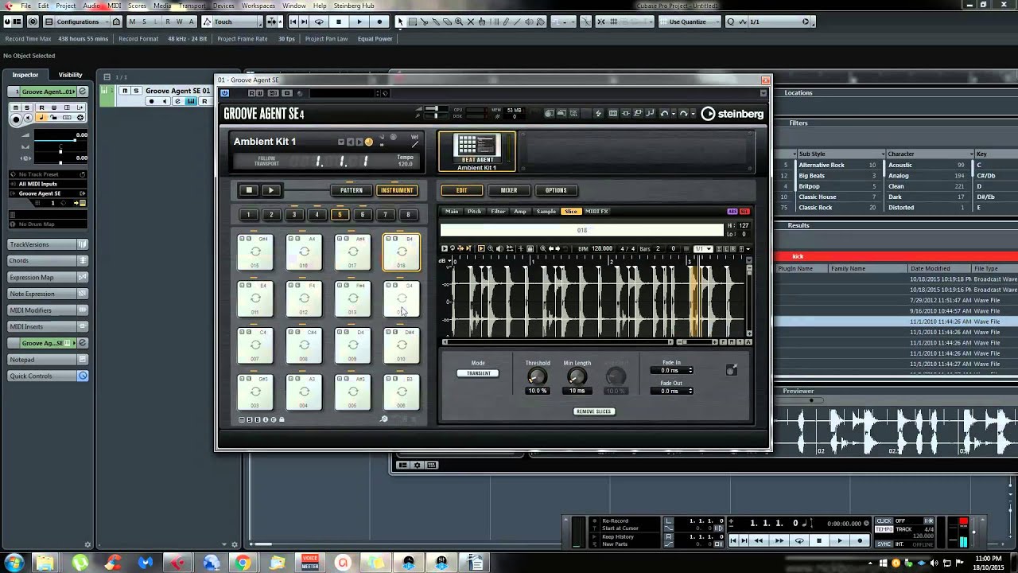Image resolution: width=1018 pixels, height=573 pixels.
Task: Toggle Write automation in plug-in header
Action: click(260, 93)
